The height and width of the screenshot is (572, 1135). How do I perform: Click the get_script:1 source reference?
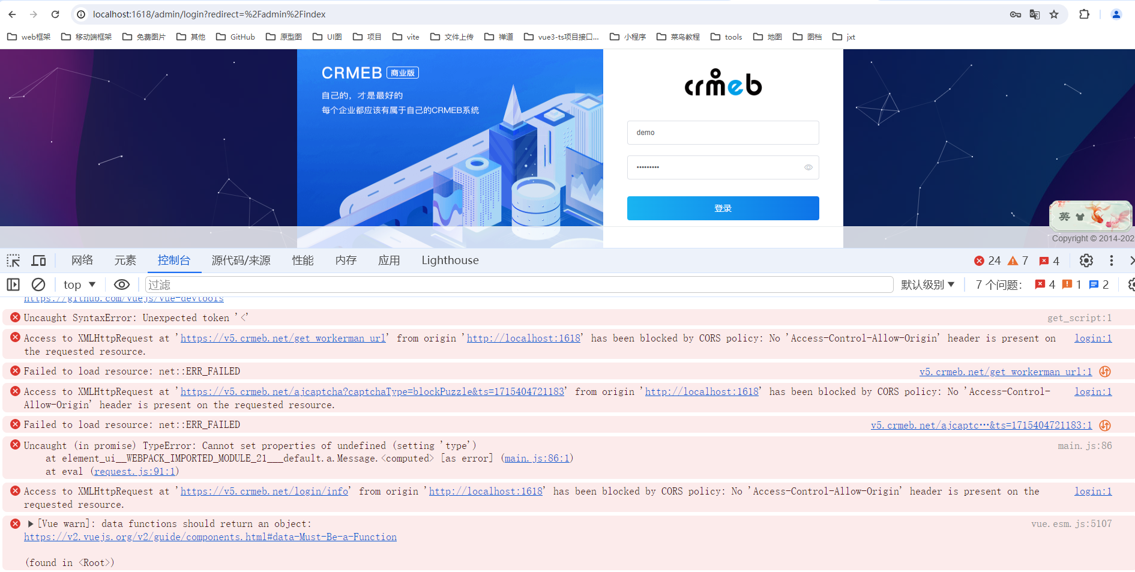pyautogui.click(x=1080, y=318)
